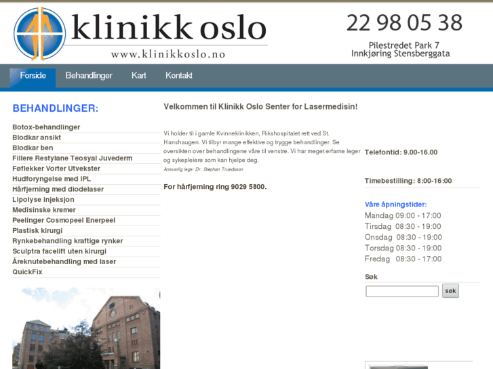
Task: Open Botox-behandlinger treatment link
Action: 46,127
